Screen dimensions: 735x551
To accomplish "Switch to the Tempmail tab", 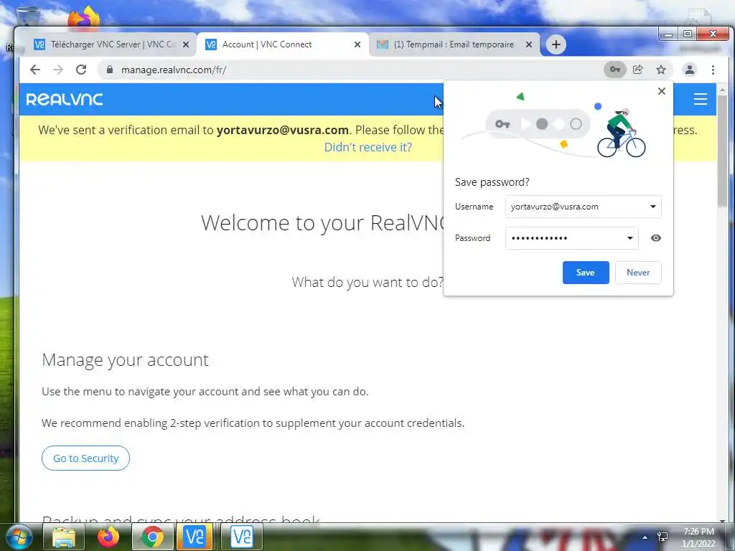I will 454,44.
